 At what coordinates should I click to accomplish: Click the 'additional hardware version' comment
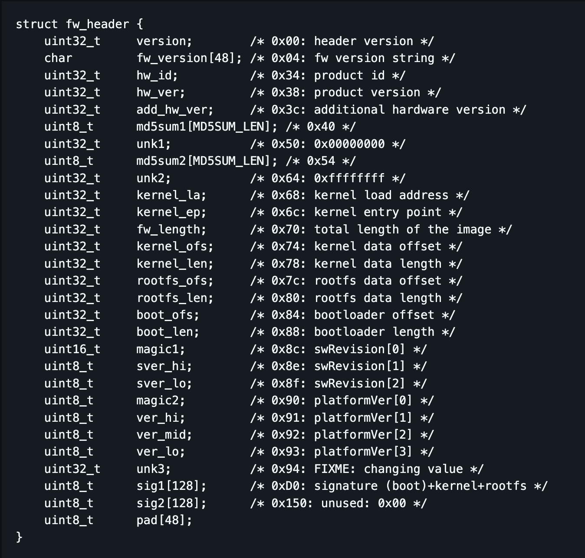tap(410, 110)
